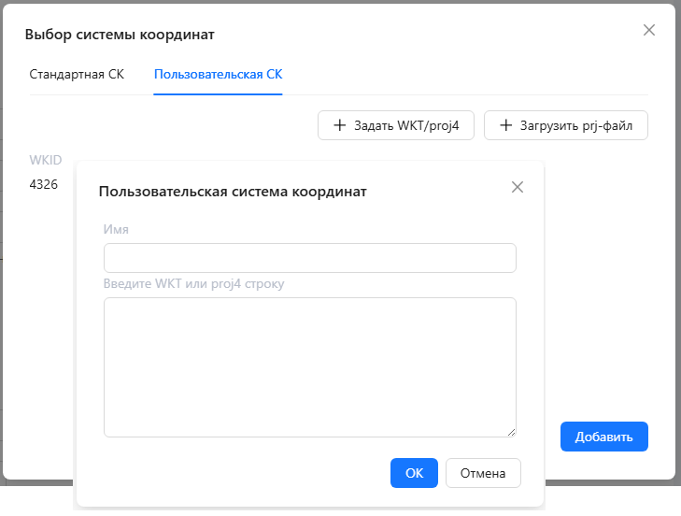Image resolution: width=681 pixels, height=516 pixels.
Task: Click the resize grip of WKT text area
Action: (x=511, y=432)
